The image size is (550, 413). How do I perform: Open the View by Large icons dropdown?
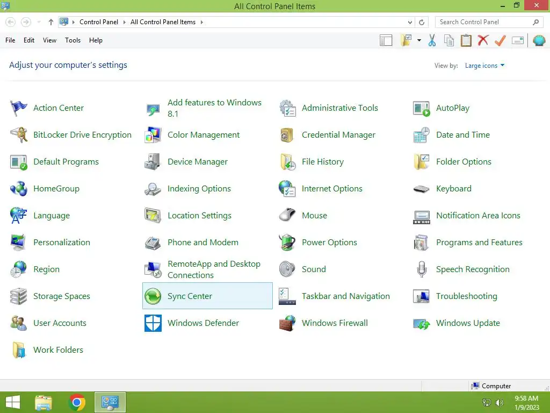click(x=484, y=65)
